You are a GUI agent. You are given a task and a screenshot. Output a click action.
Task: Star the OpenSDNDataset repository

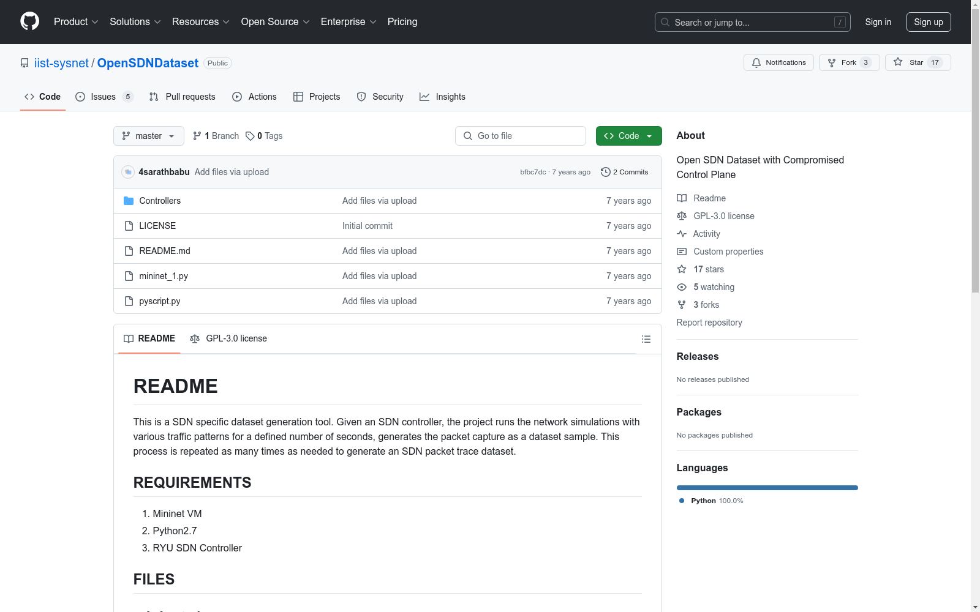click(918, 62)
